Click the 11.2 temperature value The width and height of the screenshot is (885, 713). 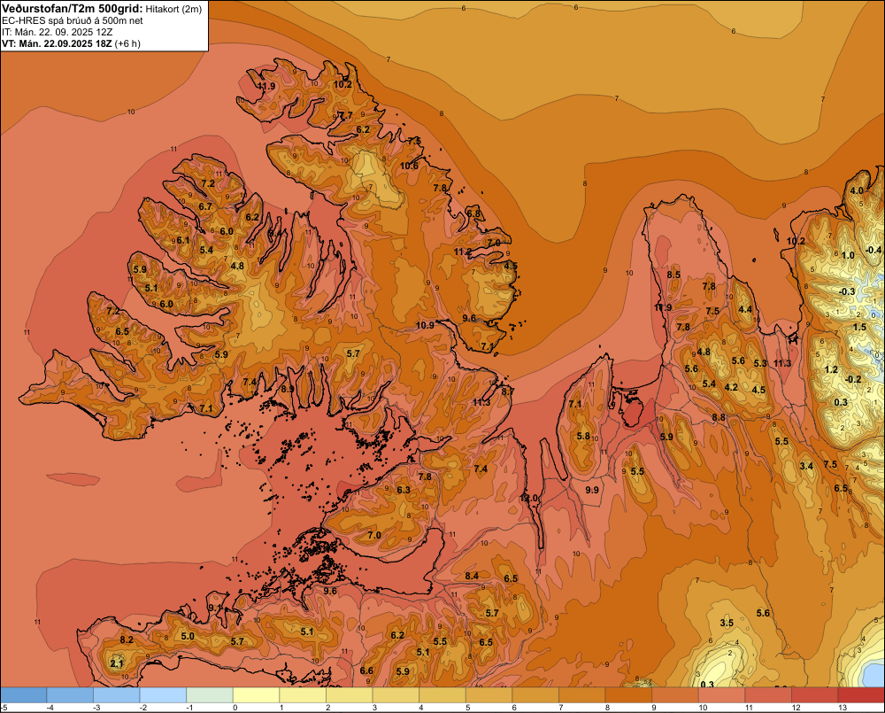[x=463, y=252]
